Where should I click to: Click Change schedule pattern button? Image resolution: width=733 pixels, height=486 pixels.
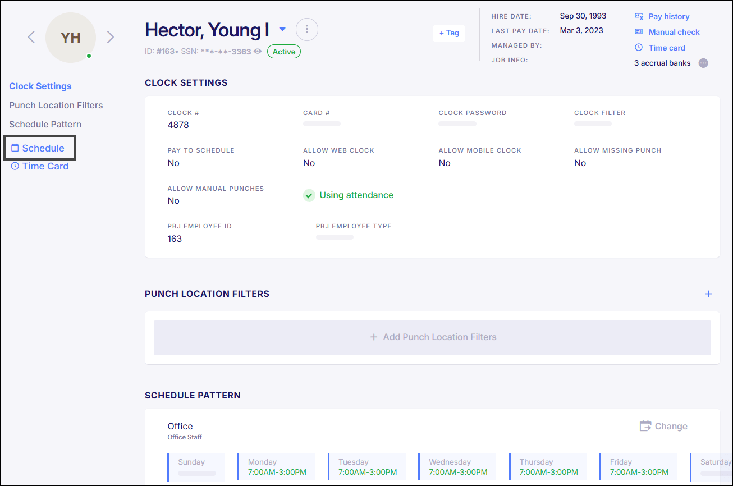[663, 426]
